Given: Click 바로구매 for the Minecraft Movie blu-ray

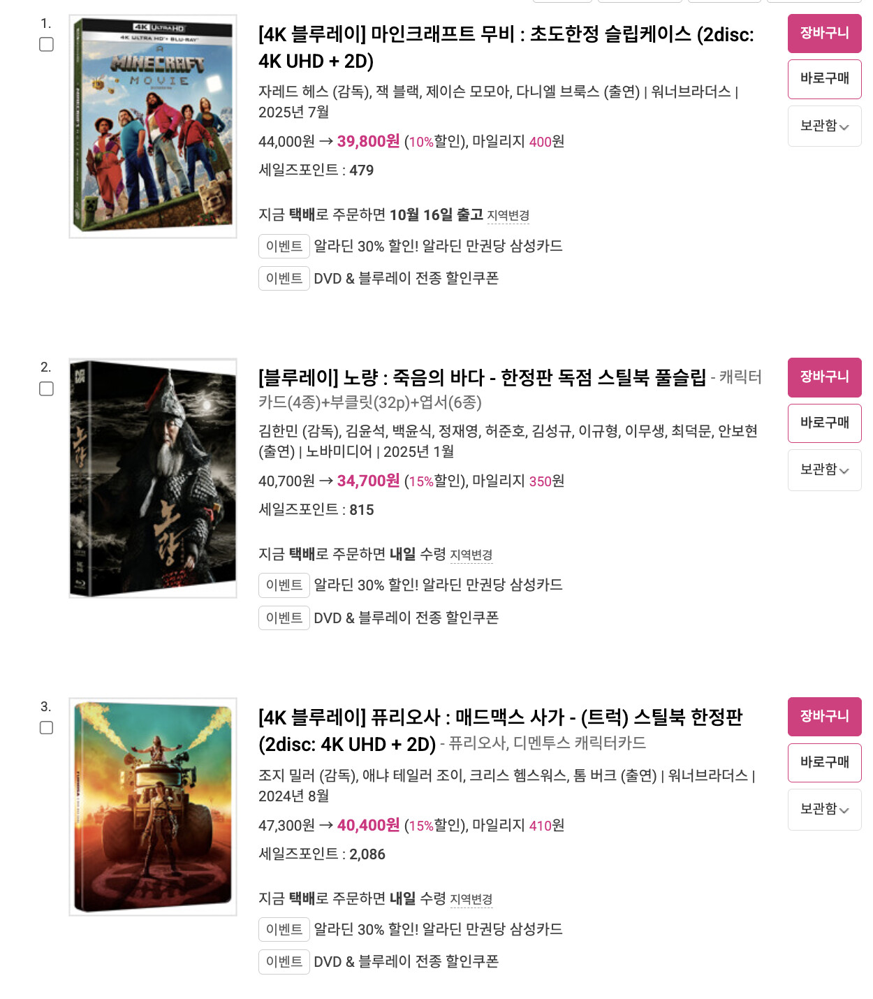Looking at the screenshot, I should [824, 80].
